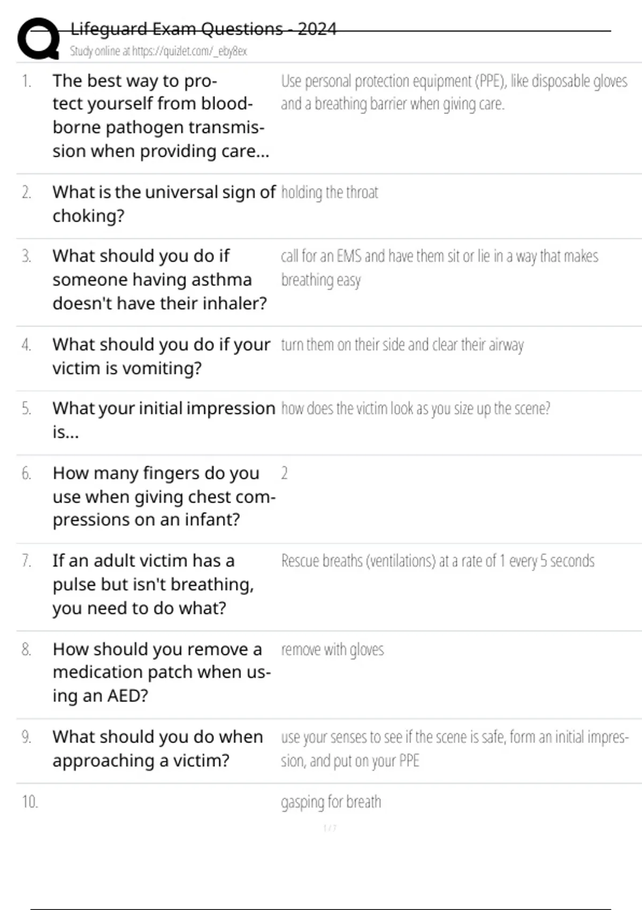Select the asthma inhaler question
Screen dimensions: 642x910
159,279
